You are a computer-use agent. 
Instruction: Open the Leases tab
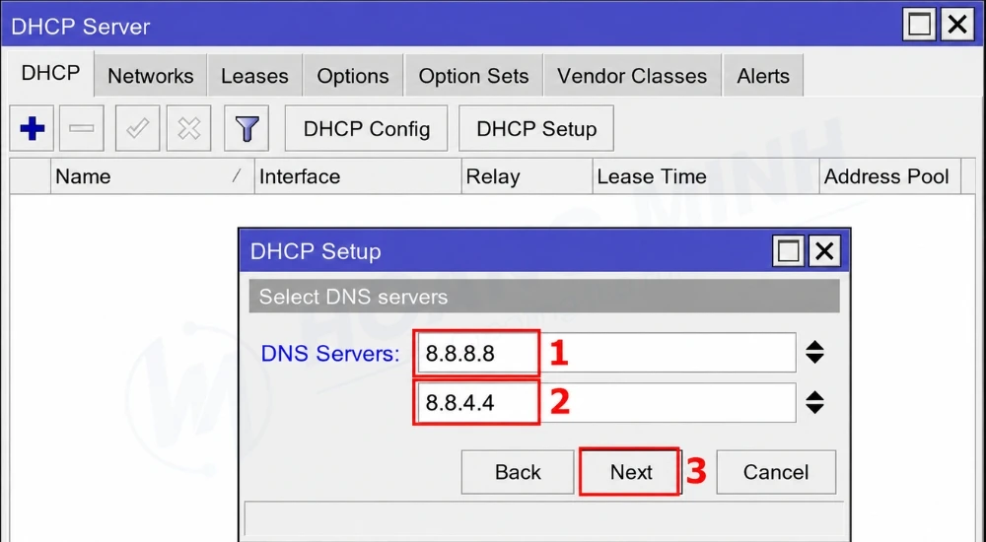pyautogui.click(x=254, y=76)
